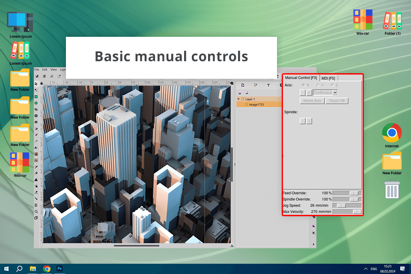The height and width of the screenshot is (274, 411).
Task: Click the Spindle minus button
Action: pyautogui.click(x=303, y=121)
